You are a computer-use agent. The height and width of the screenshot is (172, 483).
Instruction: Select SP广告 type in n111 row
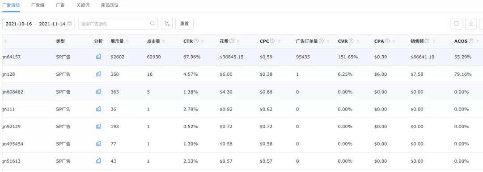coord(63,109)
